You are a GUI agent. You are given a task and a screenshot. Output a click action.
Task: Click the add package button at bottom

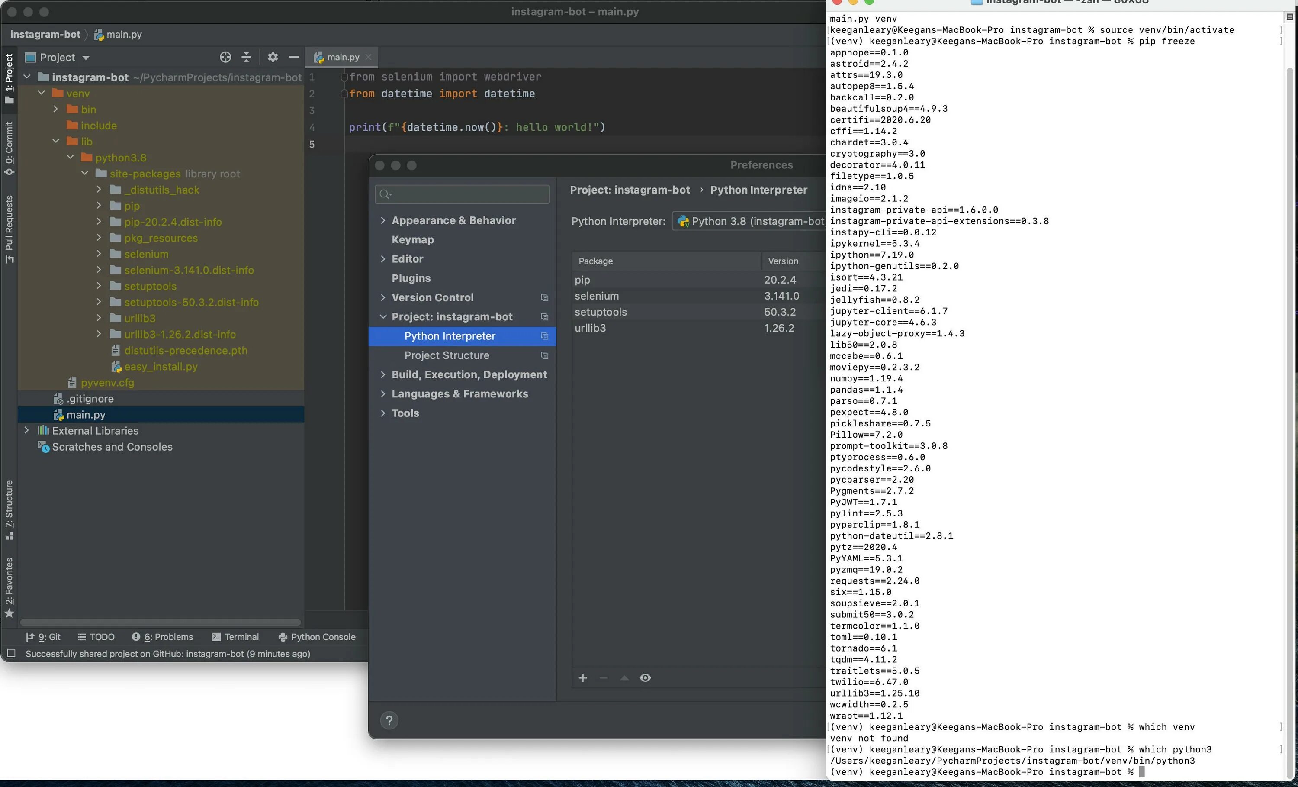(583, 677)
